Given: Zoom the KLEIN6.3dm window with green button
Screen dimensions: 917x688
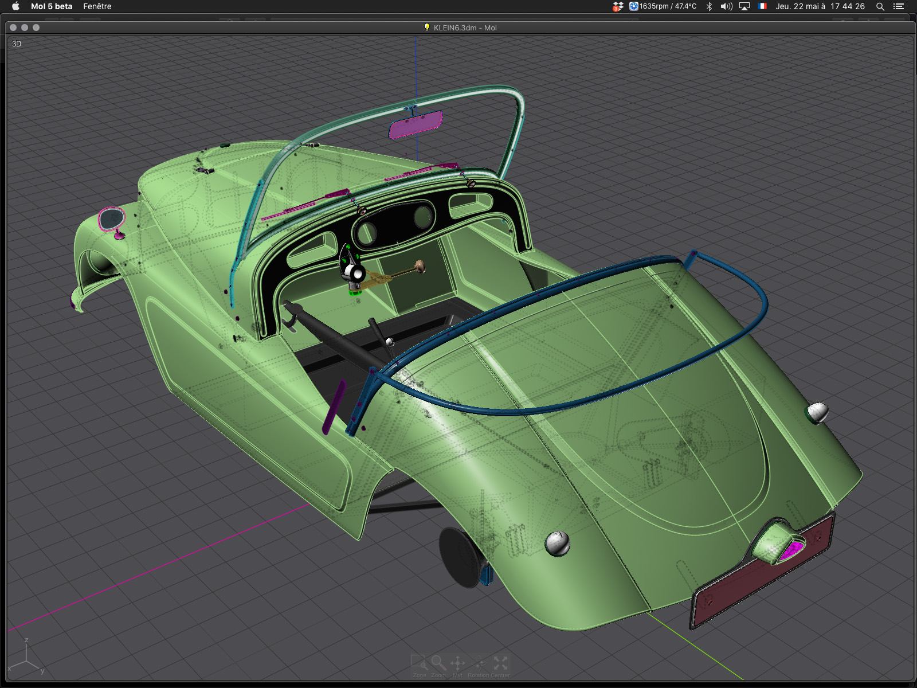Looking at the screenshot, I should pos(36,28).
